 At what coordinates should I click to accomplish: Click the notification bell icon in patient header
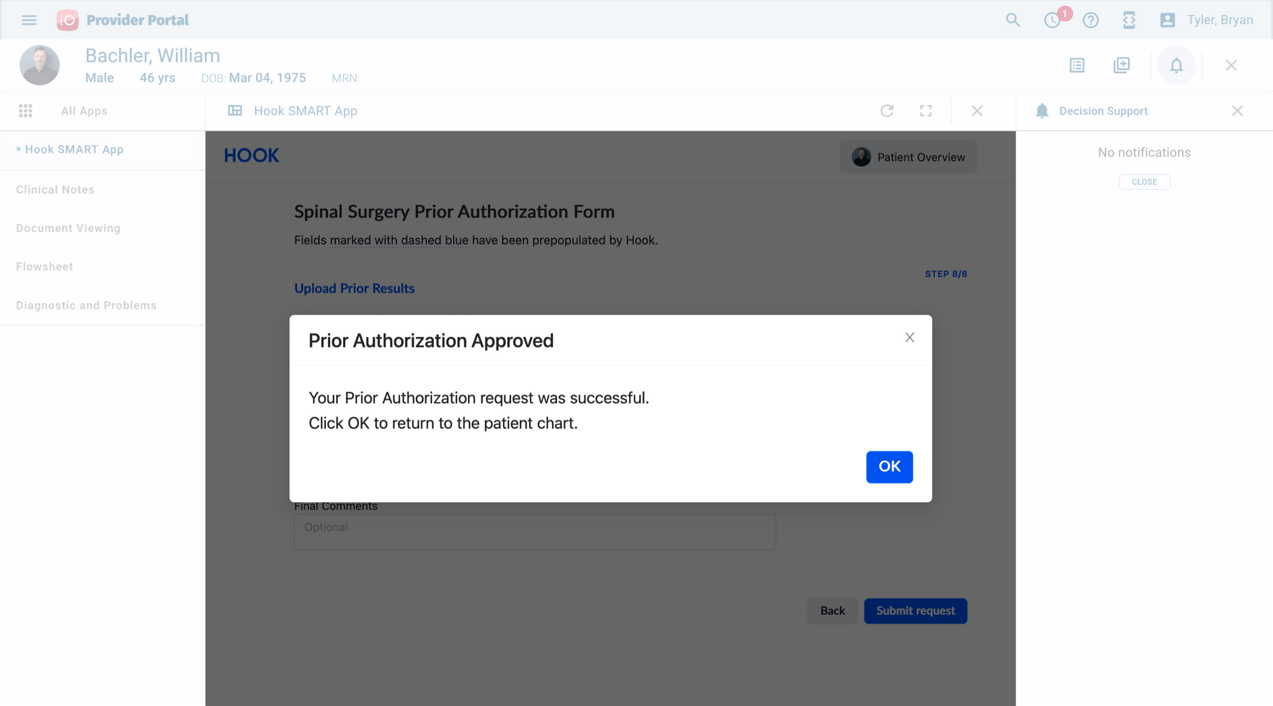[x=1176, y=65]
